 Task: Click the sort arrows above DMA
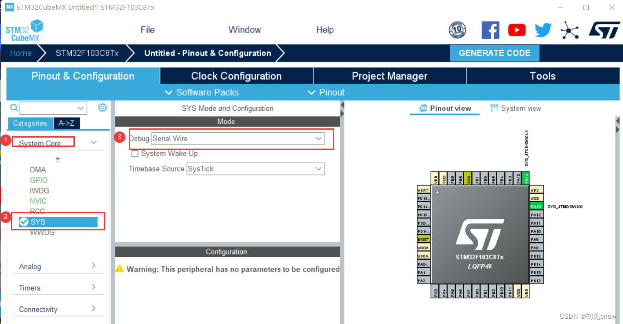tap(58, 160)
